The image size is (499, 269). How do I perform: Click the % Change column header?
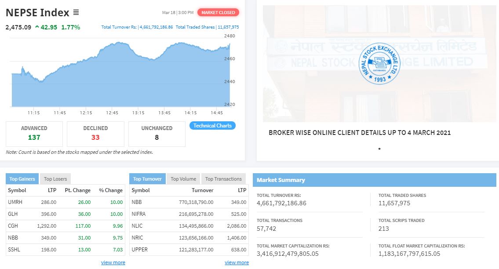point(111,190)
